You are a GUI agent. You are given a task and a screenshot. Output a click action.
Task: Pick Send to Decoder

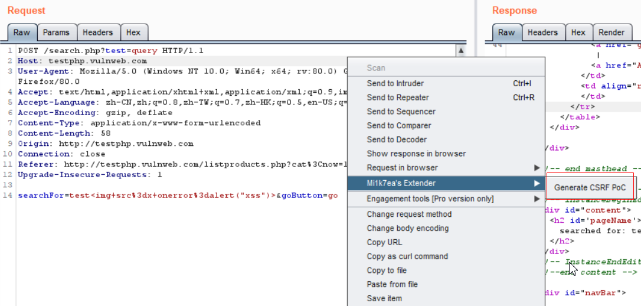click(x=396, y=140)
